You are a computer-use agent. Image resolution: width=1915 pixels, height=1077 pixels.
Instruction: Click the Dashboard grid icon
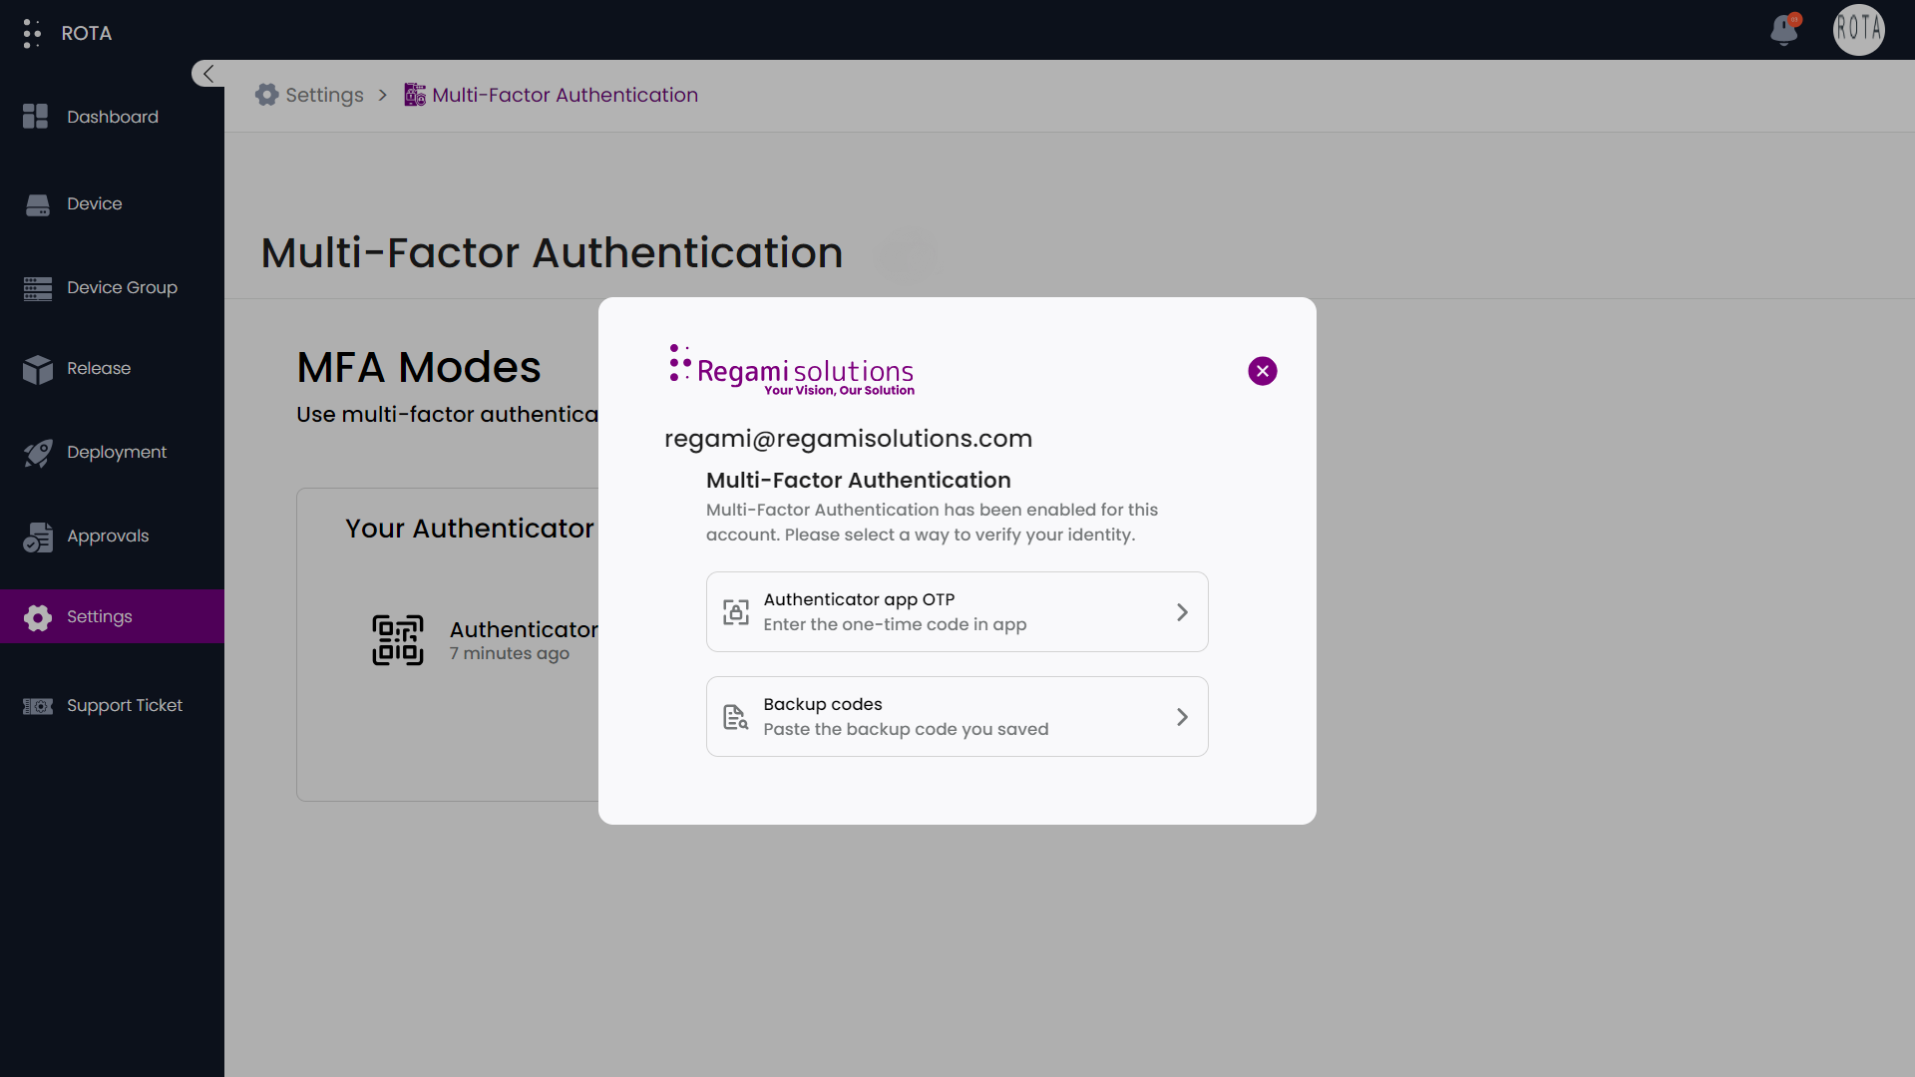(x=36, y=117)
